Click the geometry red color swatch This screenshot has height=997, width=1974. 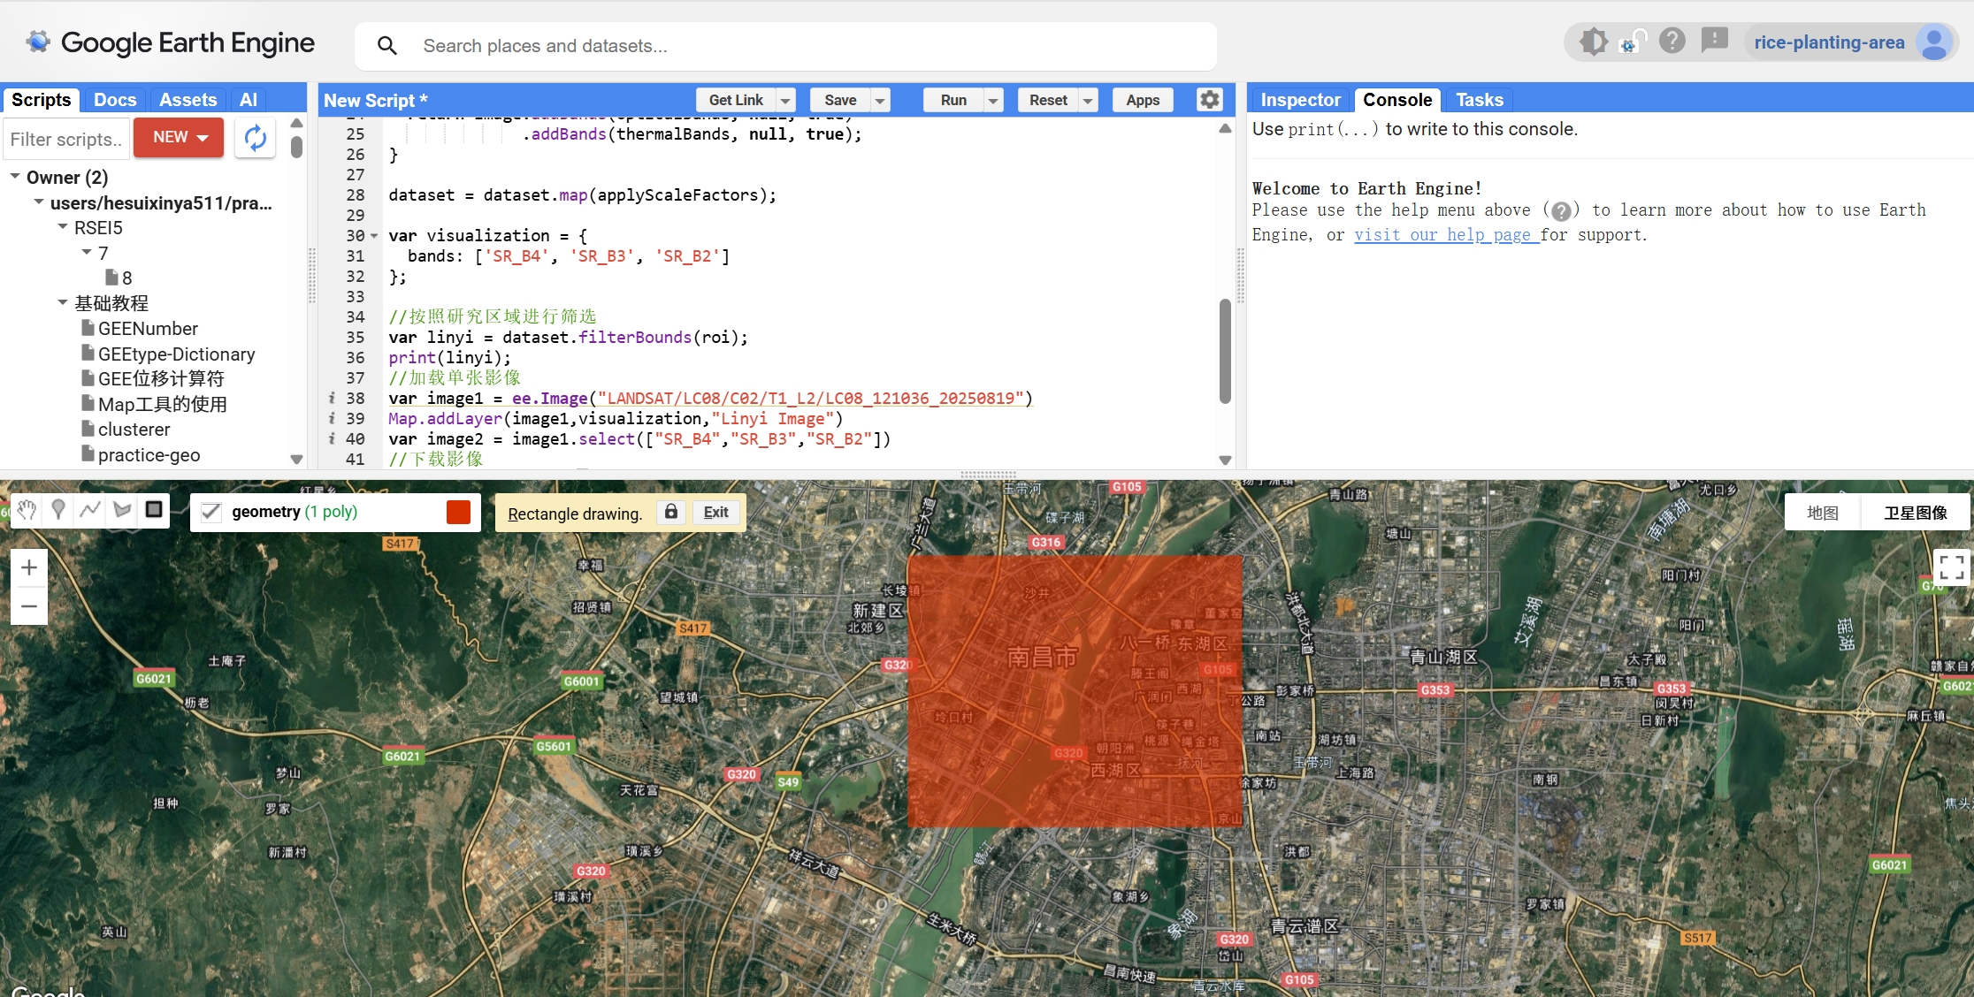coord(458,513)
